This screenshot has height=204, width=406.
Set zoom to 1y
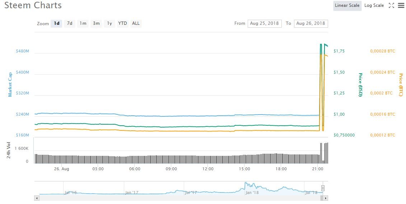coord(109,23)
